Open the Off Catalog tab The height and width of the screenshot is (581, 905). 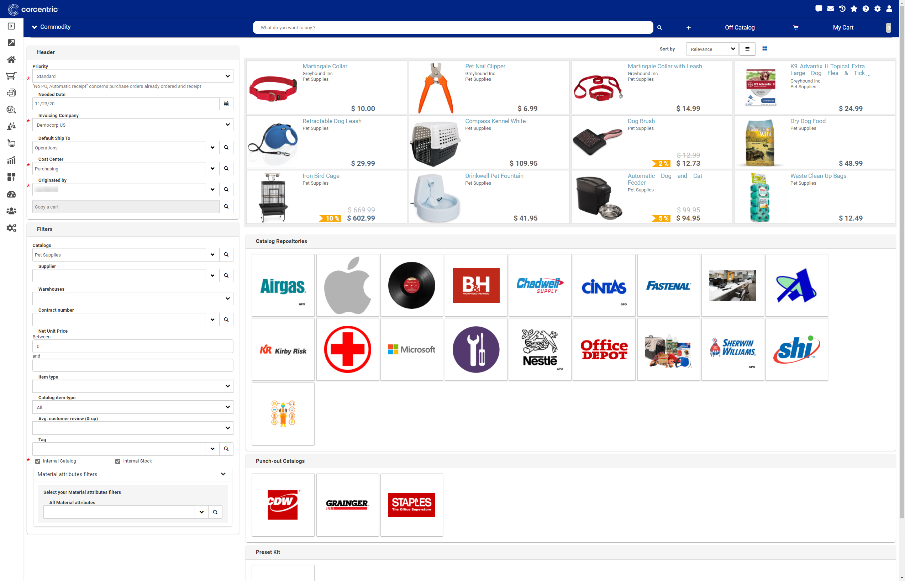739,27
